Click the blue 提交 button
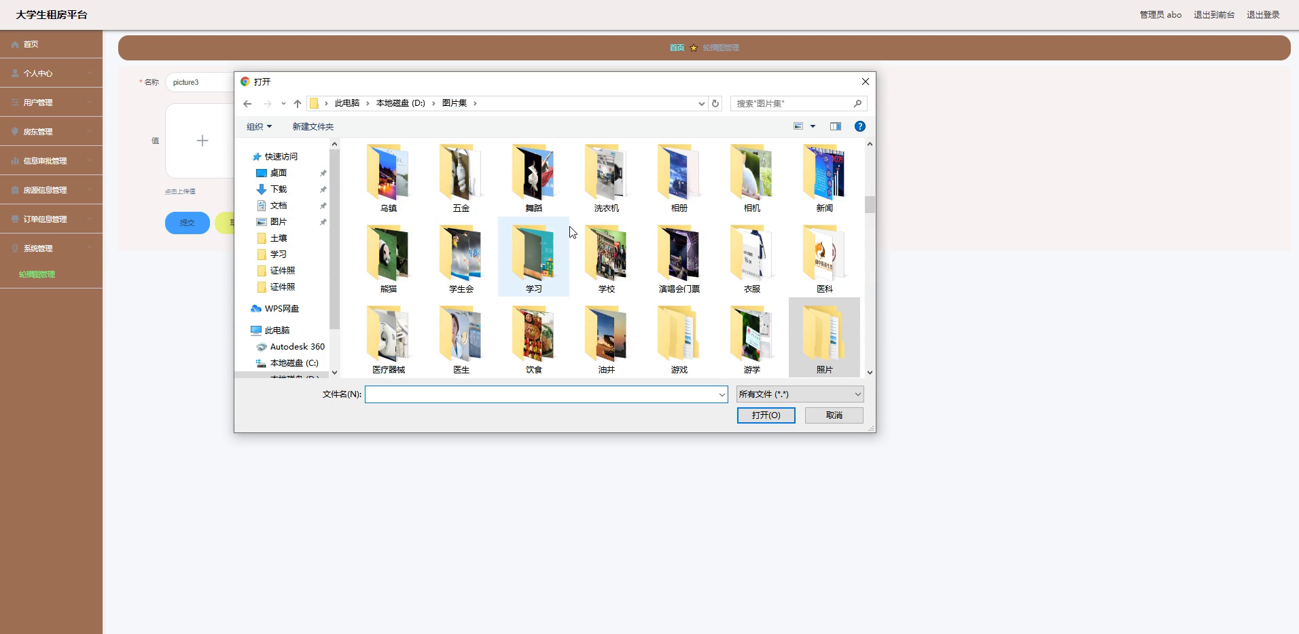This screenshot has height=634, width=1299. pos(187,223)
